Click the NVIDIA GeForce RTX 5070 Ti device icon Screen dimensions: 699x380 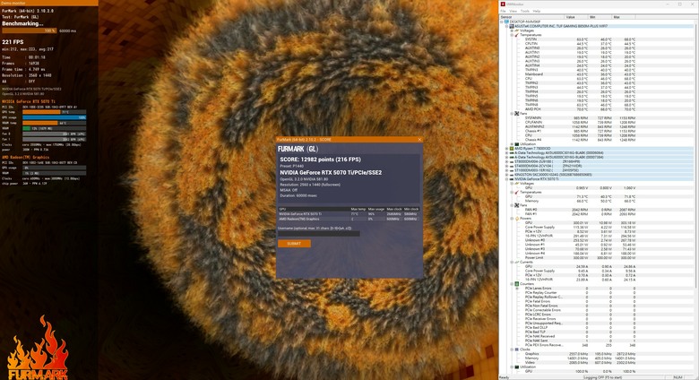tap(512, 179)
